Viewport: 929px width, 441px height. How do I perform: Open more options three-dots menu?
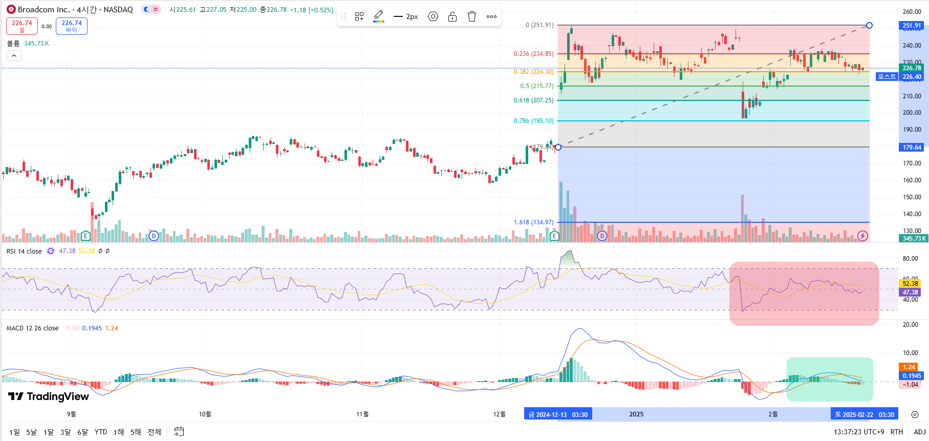click(x=491, y=17)
